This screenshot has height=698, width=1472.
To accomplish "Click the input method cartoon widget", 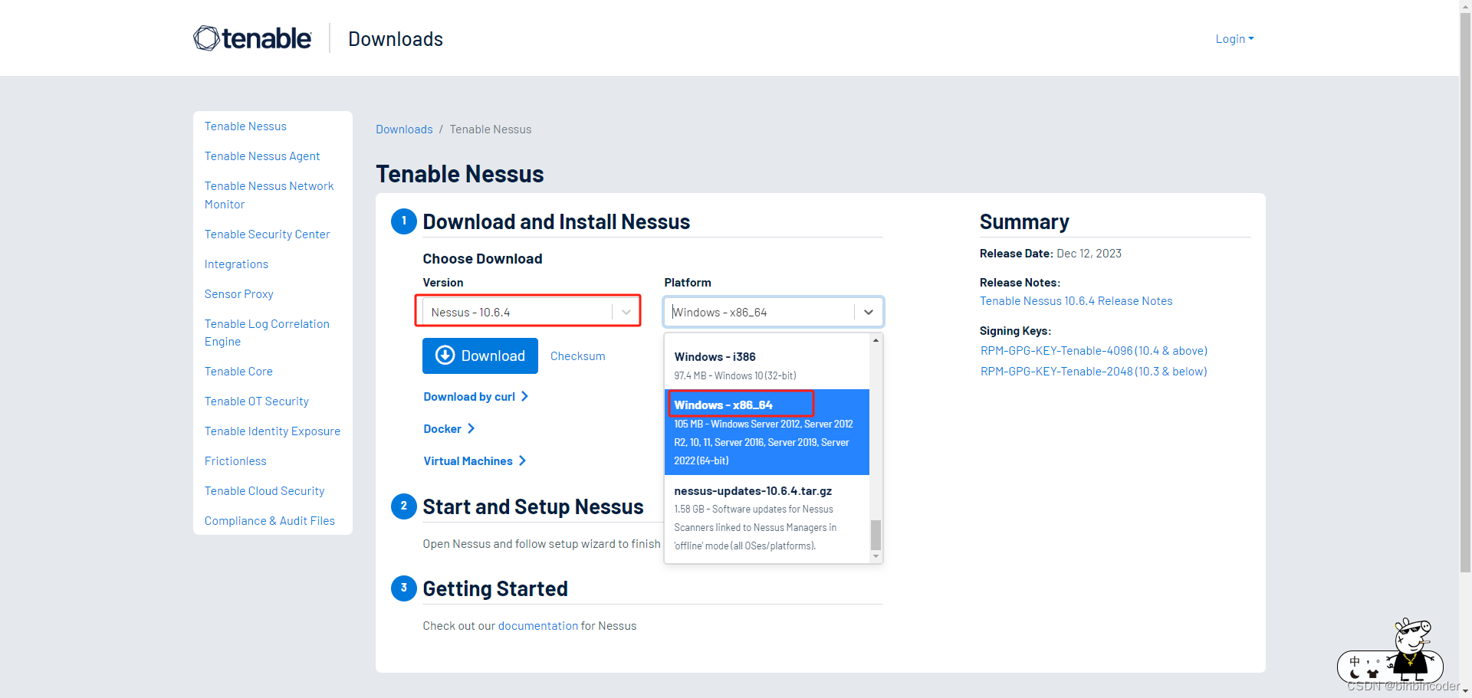I will click(x=1391, y=651).
